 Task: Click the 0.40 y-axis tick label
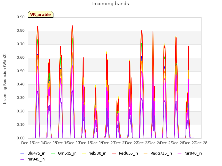point(21,84)
